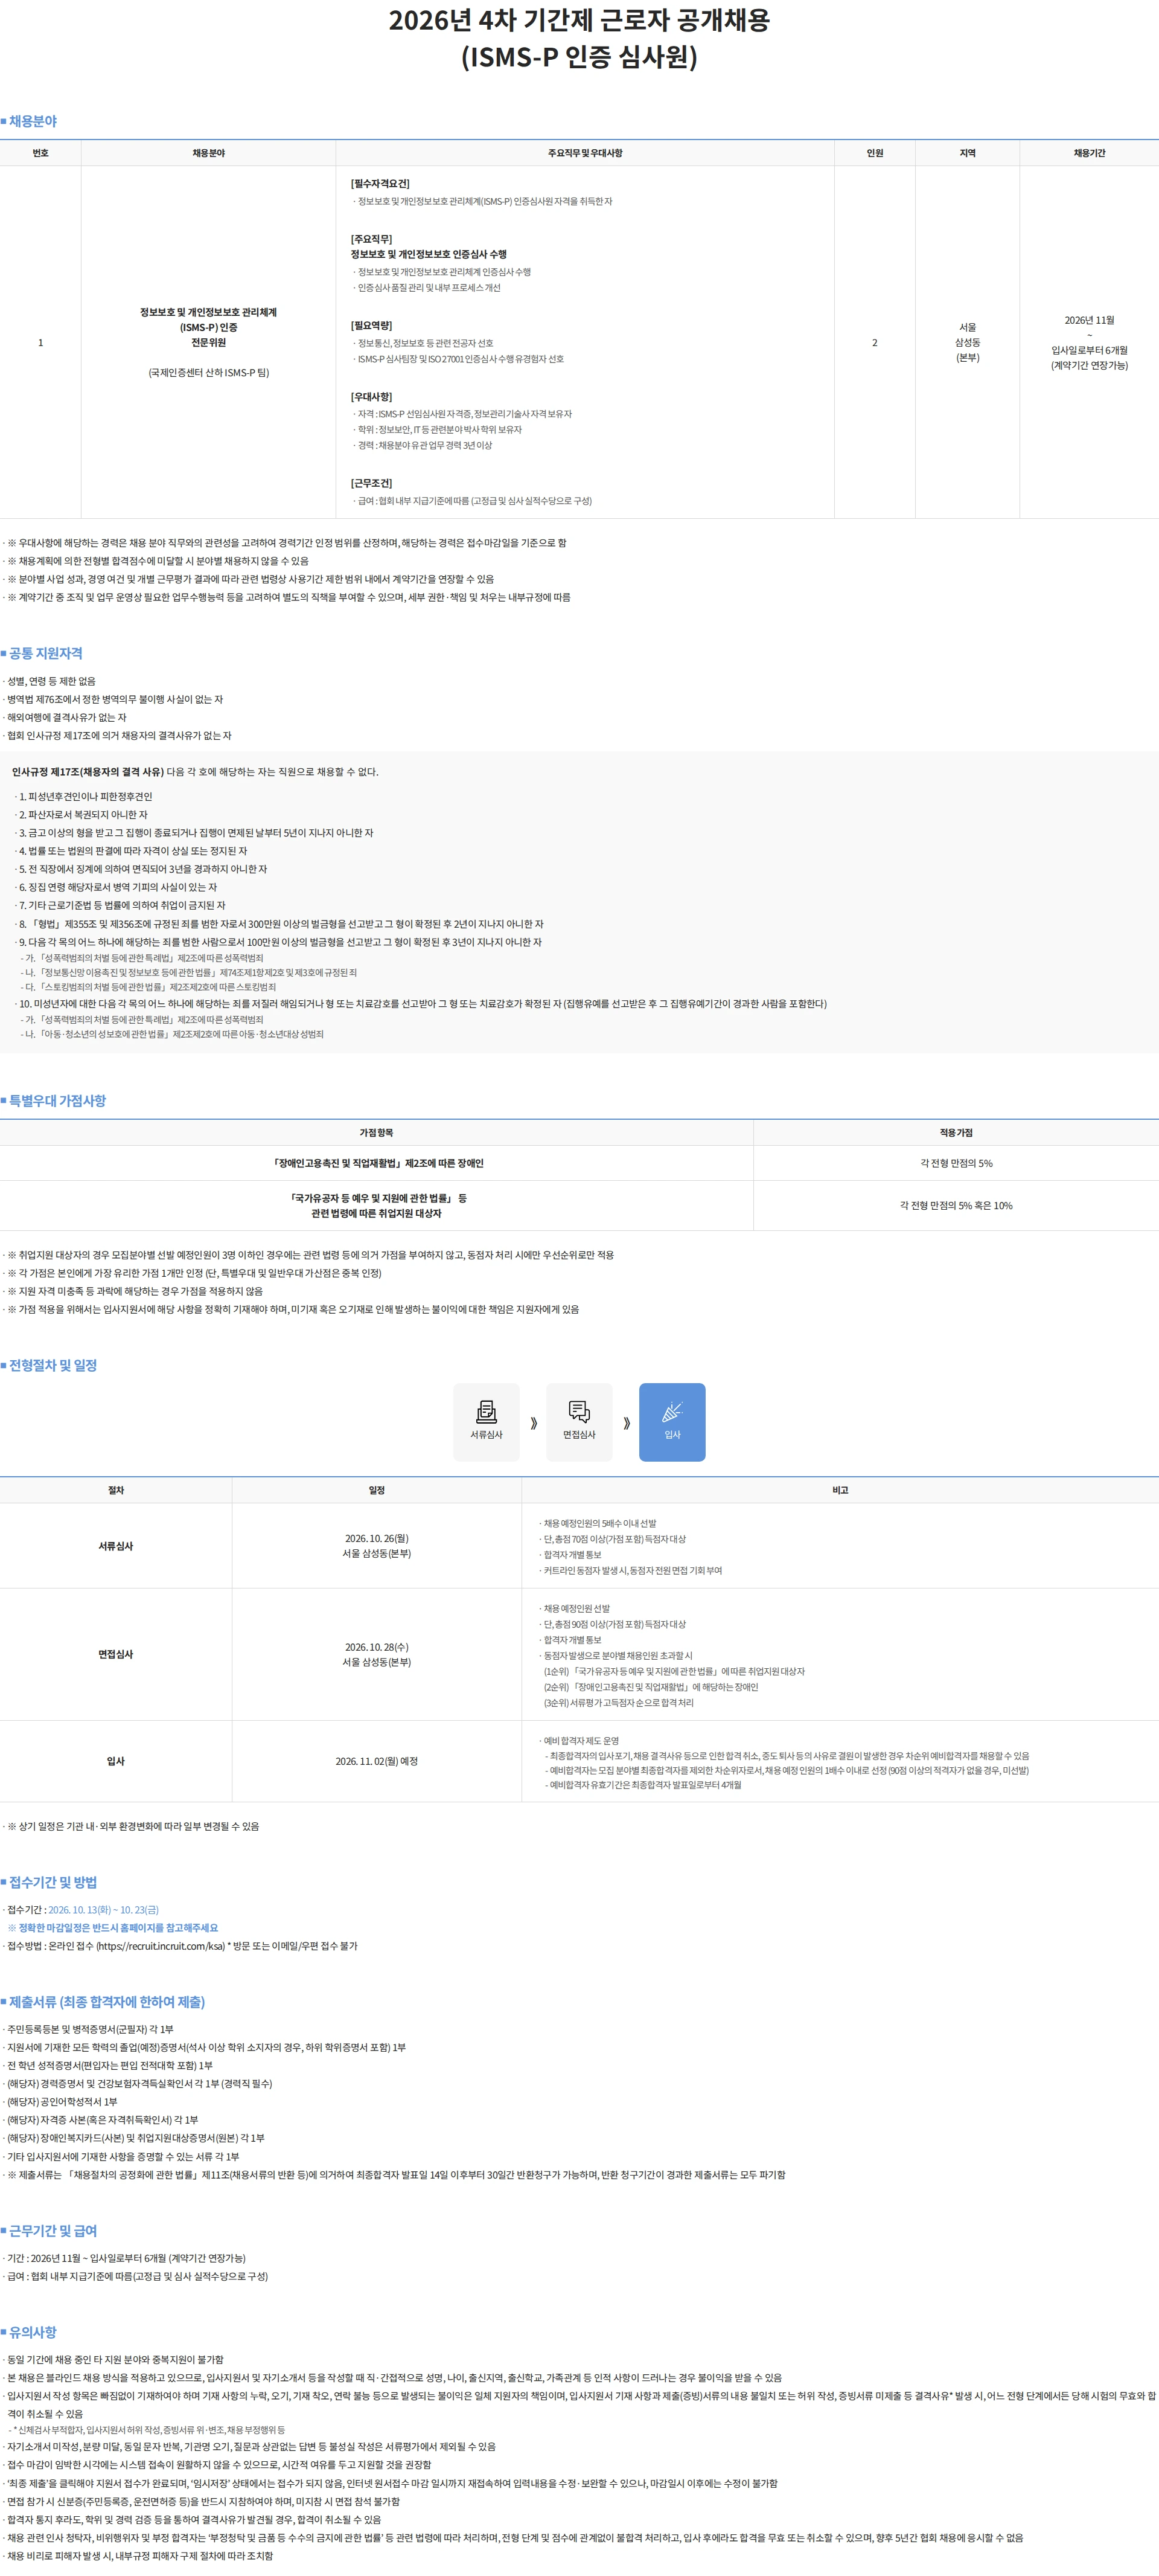Click the 접수기간 date 2026. 10. 13(화) ~ 10. 23(금)

103,1909
